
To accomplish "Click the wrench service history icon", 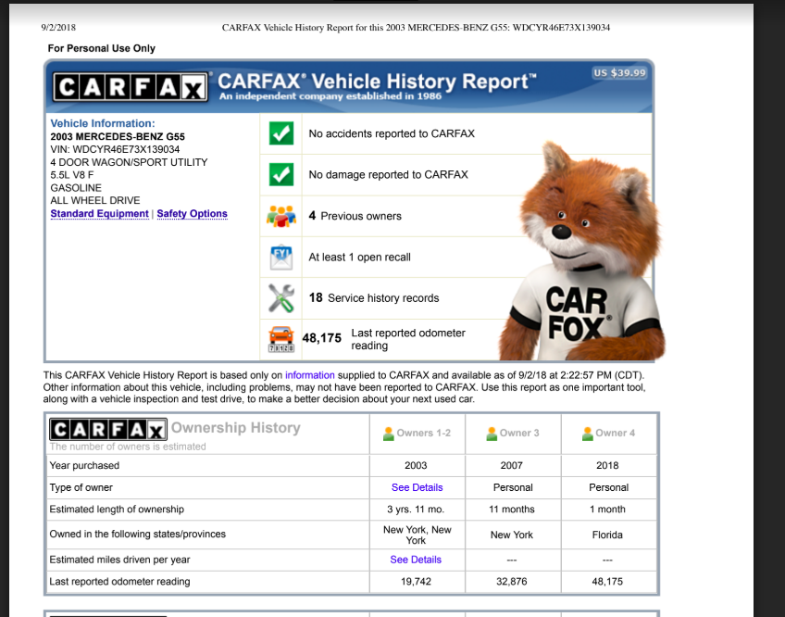I will click(281, 298).
